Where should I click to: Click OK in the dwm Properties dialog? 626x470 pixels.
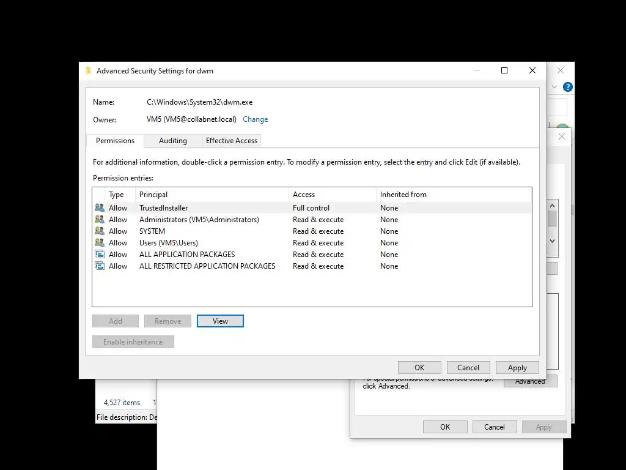(445, 427)
